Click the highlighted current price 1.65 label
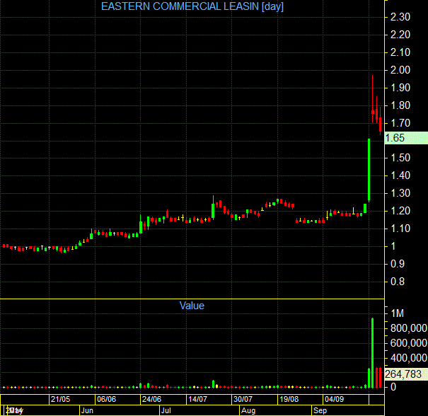 click(x=406, y=138)
